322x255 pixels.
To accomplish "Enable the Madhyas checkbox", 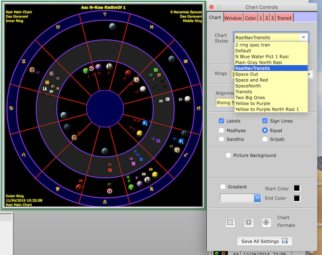I will point(222,130).
